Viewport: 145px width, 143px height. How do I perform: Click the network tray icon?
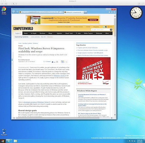click(x=132, y=141)
